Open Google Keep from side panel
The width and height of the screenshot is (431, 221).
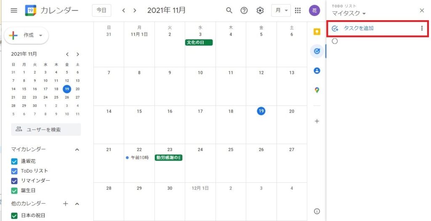[317, 32]
